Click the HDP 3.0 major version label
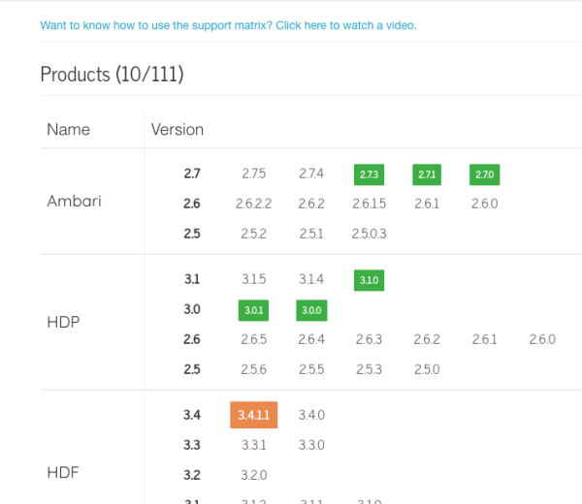This screenshot has height=504, width=582. 191,310
